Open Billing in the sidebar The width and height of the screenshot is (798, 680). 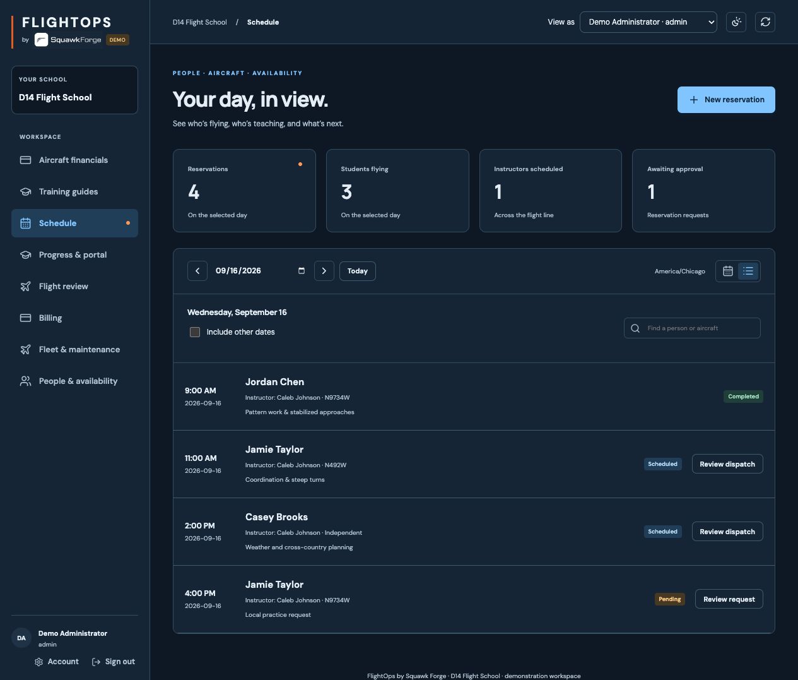[74, 318]
